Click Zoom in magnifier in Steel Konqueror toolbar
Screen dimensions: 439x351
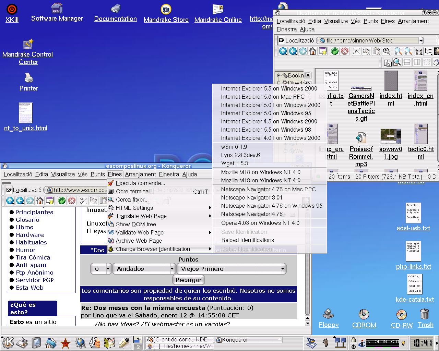(398, 51)
